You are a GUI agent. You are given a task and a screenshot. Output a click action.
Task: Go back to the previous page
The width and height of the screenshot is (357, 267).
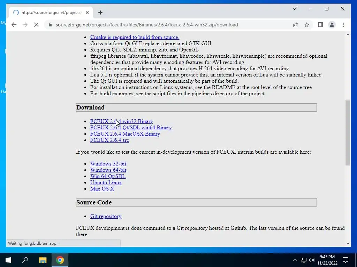(x=14, y=25)
